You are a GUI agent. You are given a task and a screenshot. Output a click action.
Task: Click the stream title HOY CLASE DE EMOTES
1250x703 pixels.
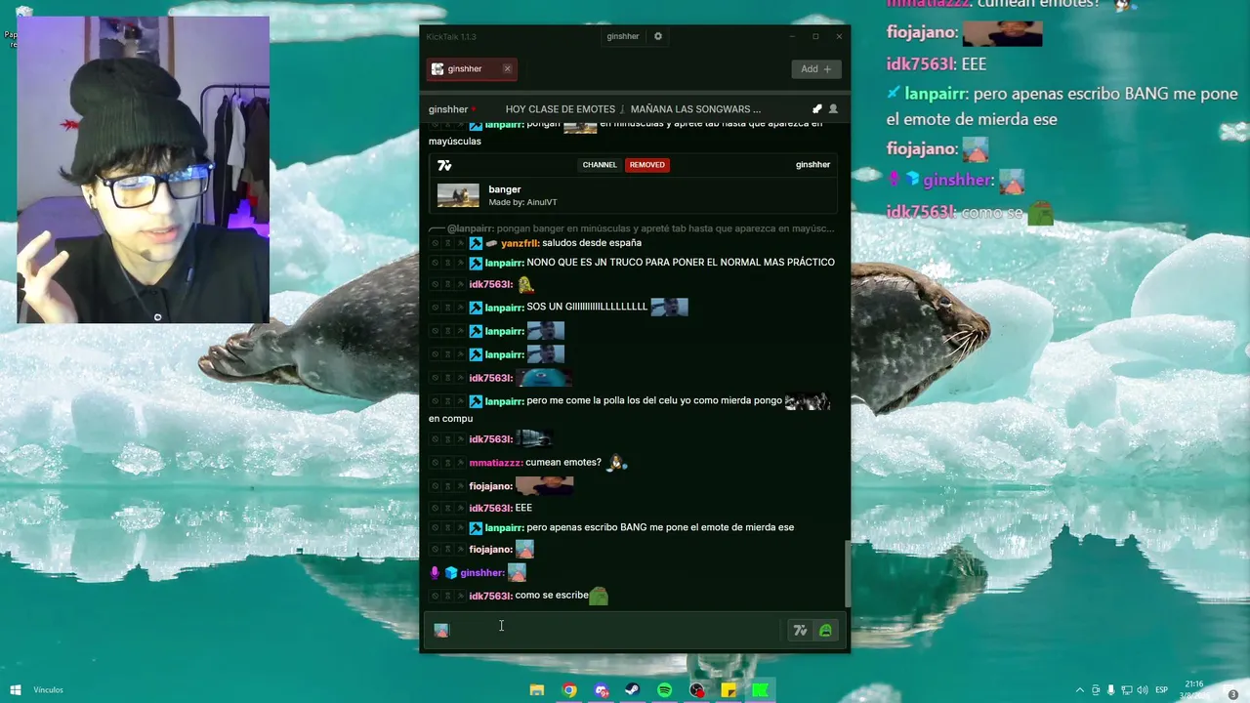coord(561,109)
